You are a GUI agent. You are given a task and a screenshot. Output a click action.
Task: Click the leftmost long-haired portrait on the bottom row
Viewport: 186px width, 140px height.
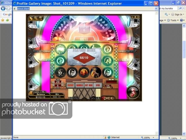coord(60,72)
